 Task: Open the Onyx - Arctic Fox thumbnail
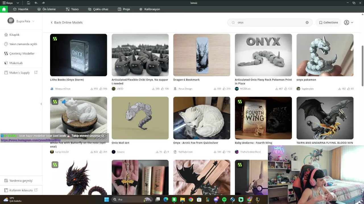tap(202, 118)
